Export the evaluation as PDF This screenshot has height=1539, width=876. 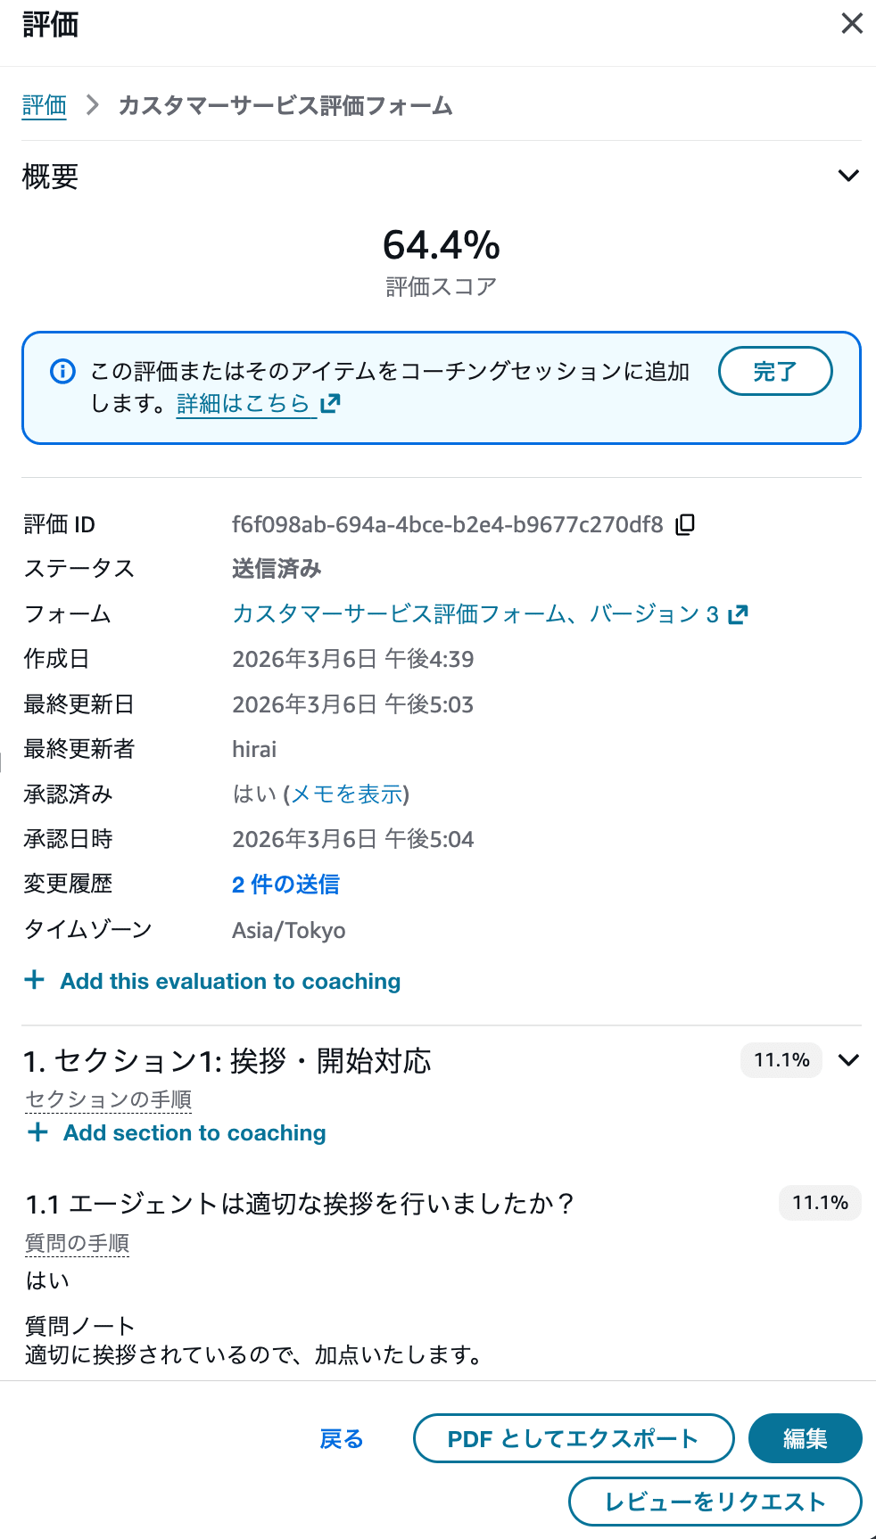[x=573, y=1438]
